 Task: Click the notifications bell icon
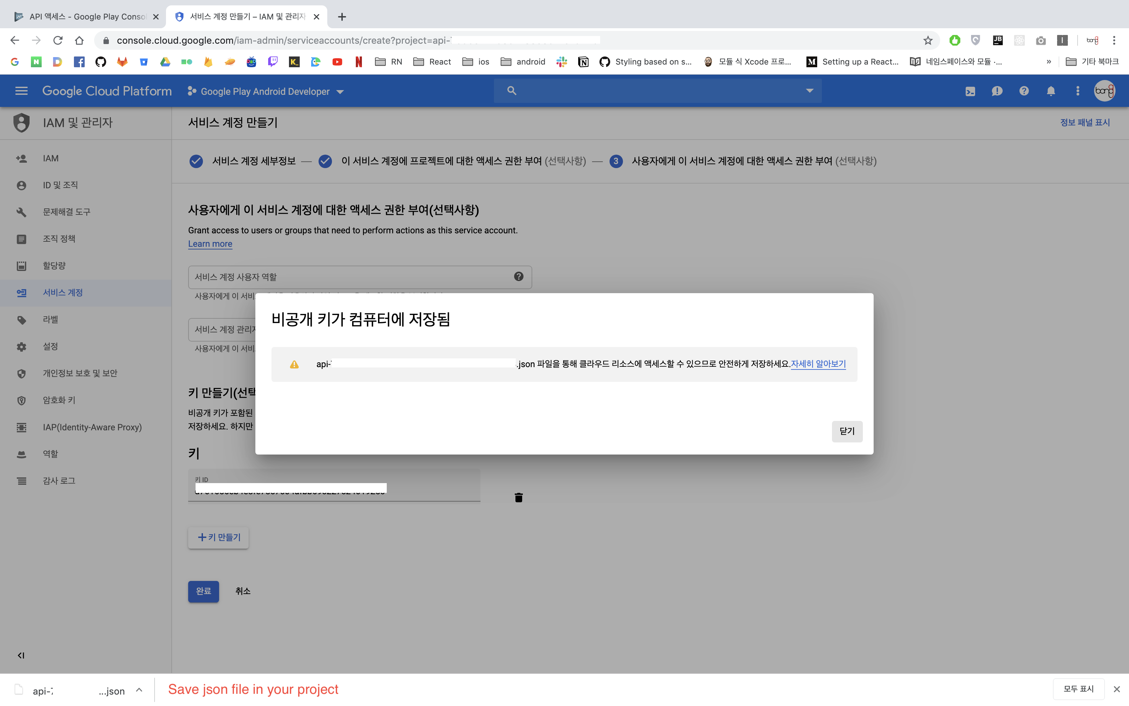coord(1051,91)
